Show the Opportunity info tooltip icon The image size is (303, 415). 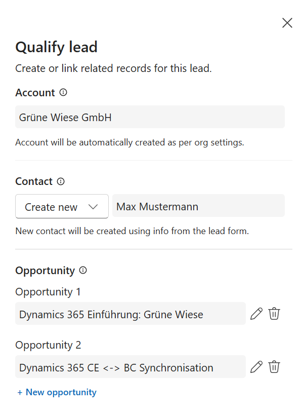coord(82,271)
